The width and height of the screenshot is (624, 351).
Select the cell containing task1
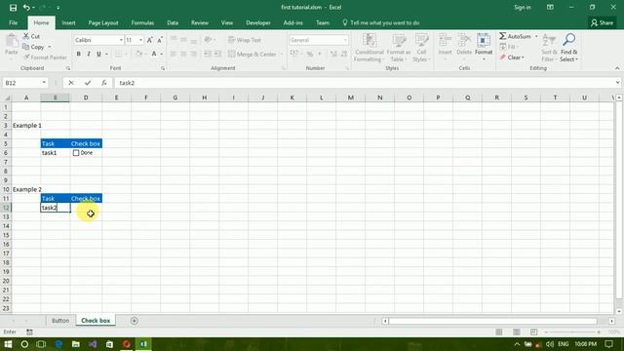pyautogui.click(x=55, y=153)
